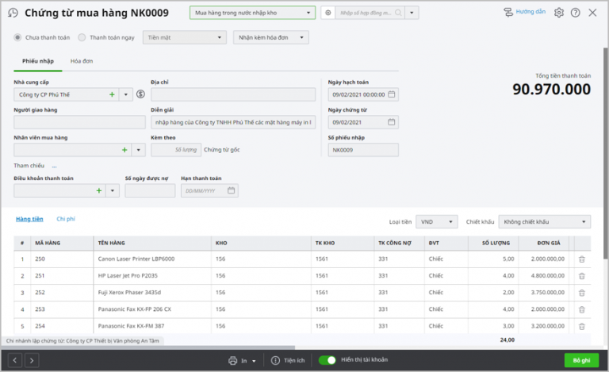Click the horizontal scrollbar under the table
The image size is (609, 372).
click(147, 347)
